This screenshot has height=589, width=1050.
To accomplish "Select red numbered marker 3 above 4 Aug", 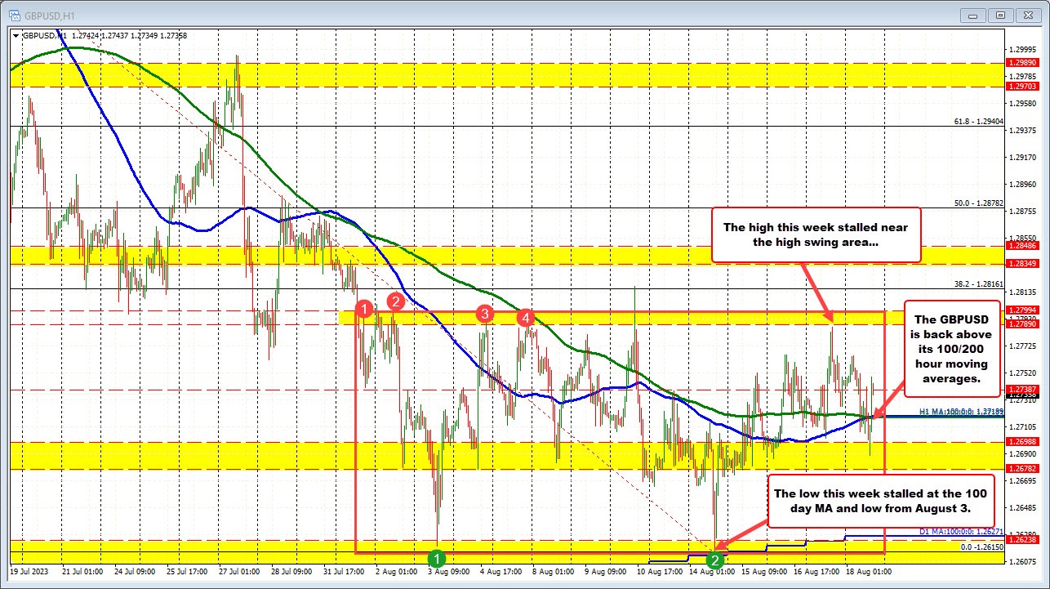I will point(483,313).
